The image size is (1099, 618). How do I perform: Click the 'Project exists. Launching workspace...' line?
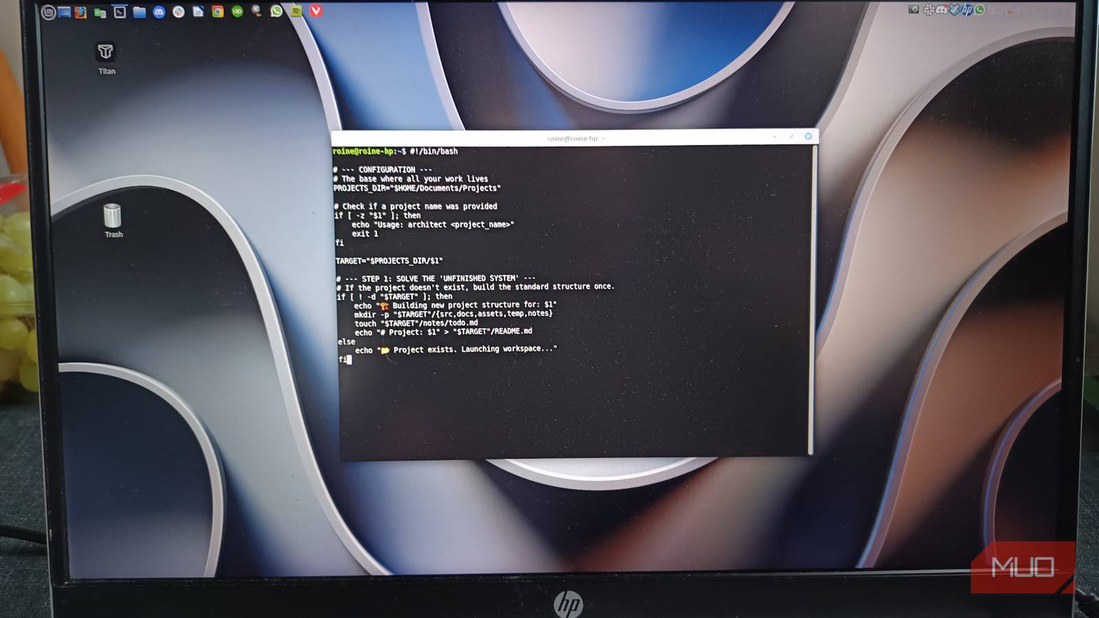[x=456, y=350]
